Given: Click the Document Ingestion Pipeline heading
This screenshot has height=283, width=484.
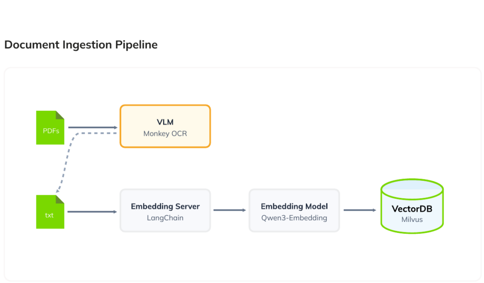Looking at the screenshot, I should (x=81, y=45).
